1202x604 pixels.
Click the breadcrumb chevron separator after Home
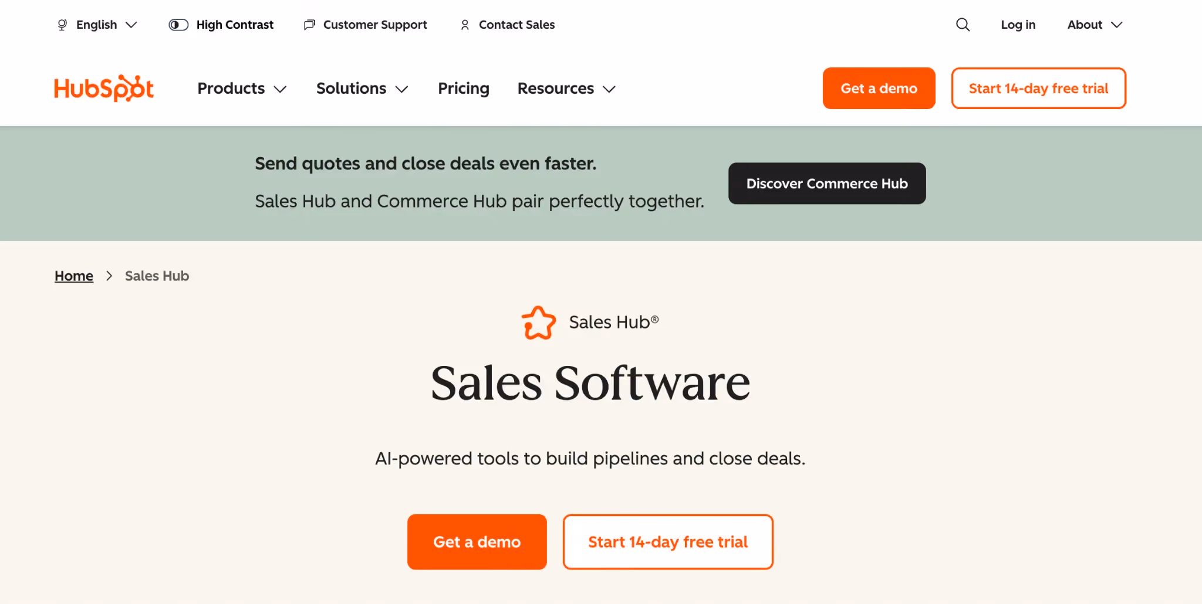[x=109, y=276]
